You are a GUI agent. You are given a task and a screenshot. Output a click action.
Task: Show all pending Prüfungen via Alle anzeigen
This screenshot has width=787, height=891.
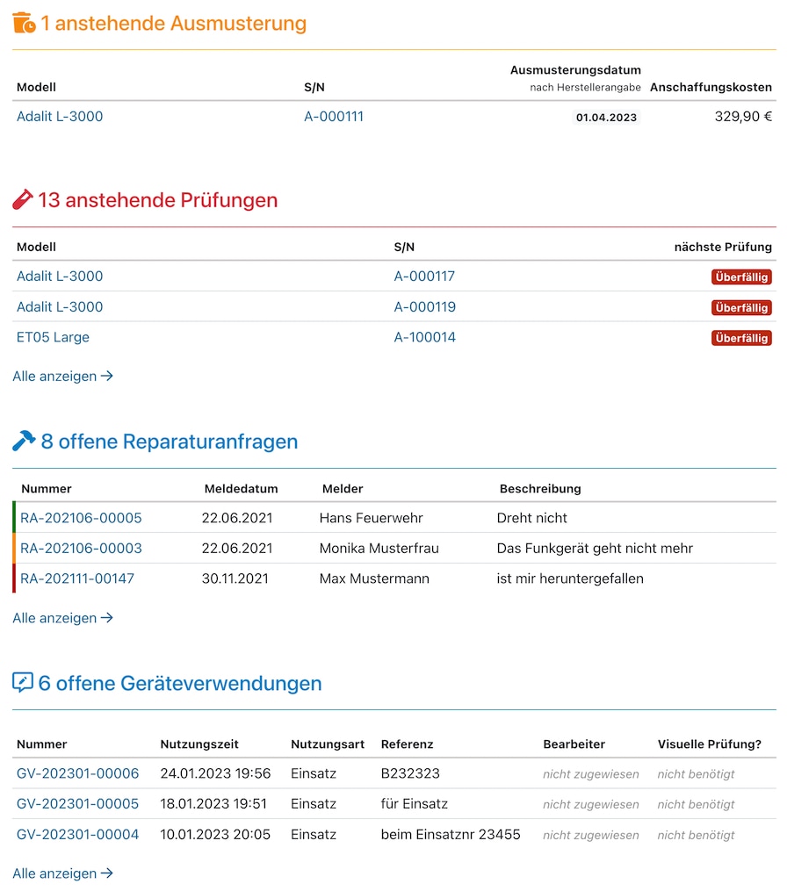tap(62, 377)
